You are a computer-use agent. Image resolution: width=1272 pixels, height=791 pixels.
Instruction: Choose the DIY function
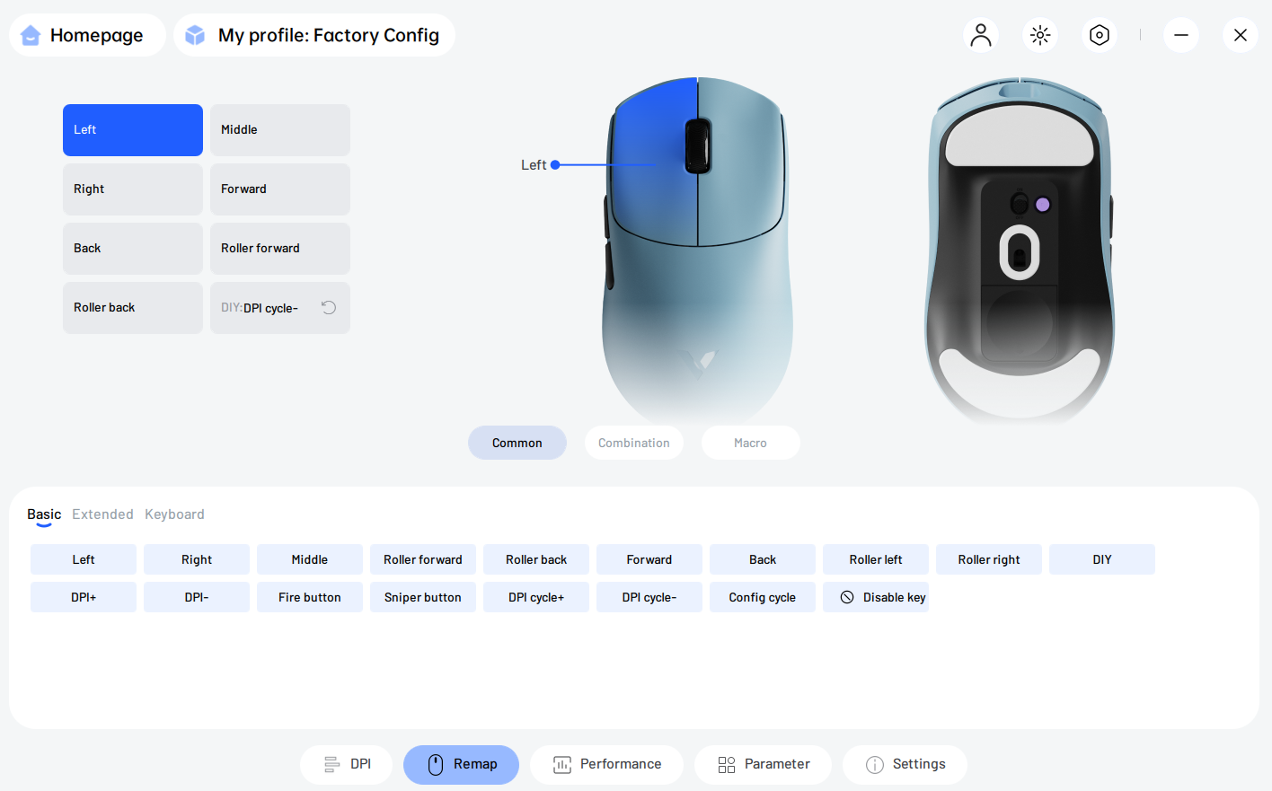1102,559
